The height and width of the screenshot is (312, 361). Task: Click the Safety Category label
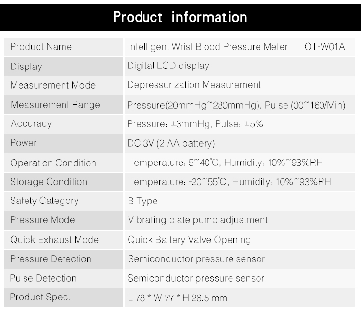pos(44,201)
